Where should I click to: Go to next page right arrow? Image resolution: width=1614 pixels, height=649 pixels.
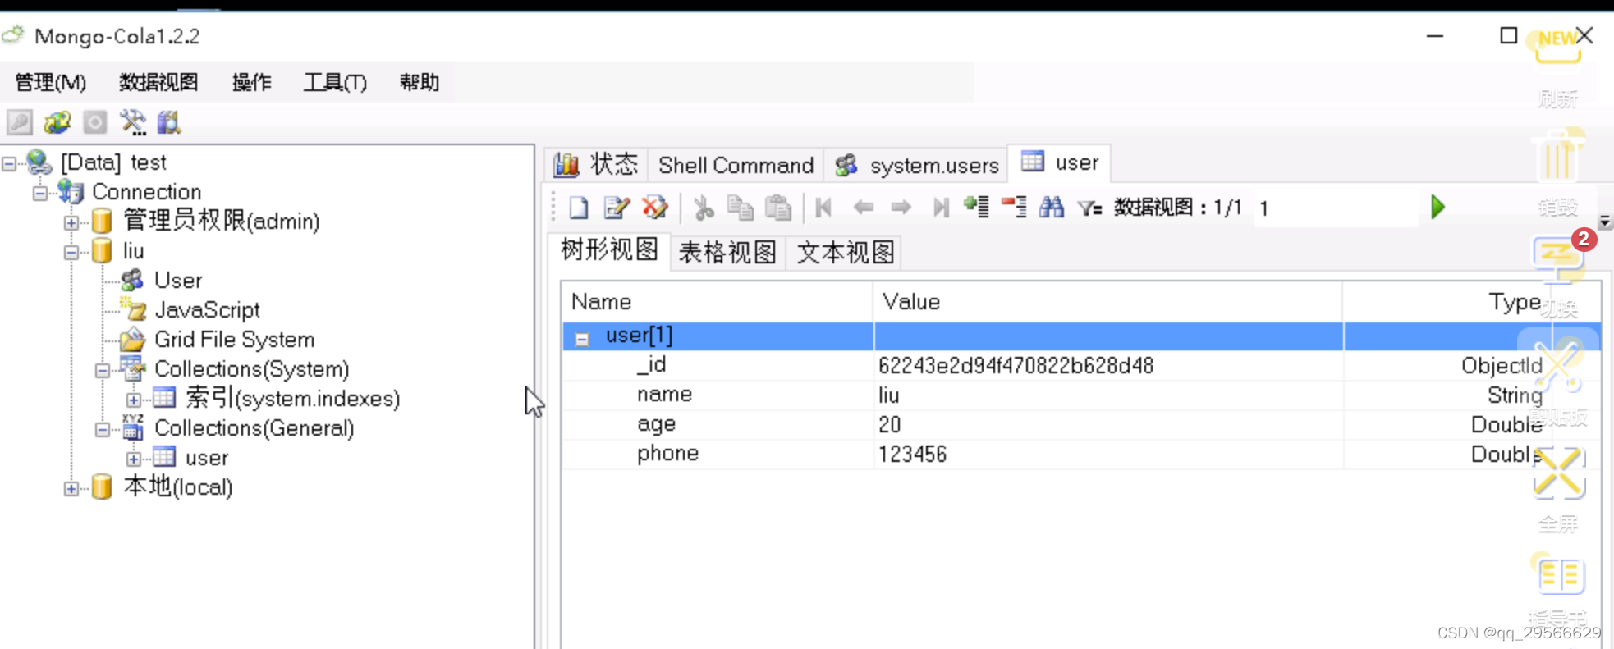(901, 208)
